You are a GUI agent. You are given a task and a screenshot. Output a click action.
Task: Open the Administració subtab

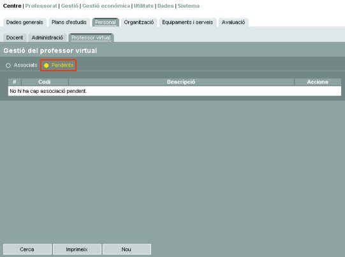(x=47, y=38)
